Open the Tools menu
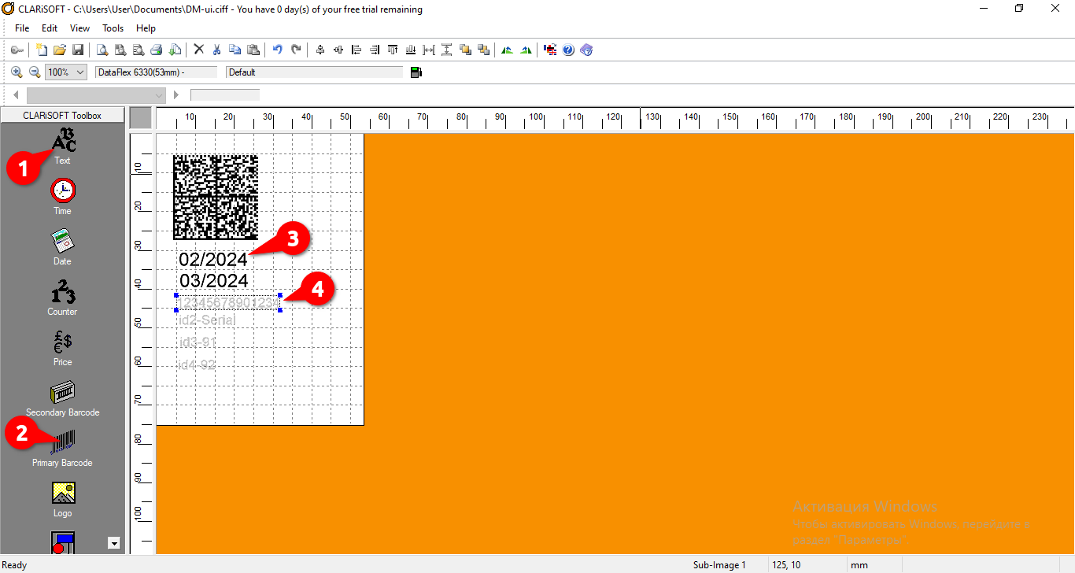 [113, 28]
